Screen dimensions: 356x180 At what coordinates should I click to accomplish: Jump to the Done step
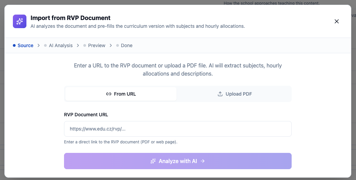point(124,45)
